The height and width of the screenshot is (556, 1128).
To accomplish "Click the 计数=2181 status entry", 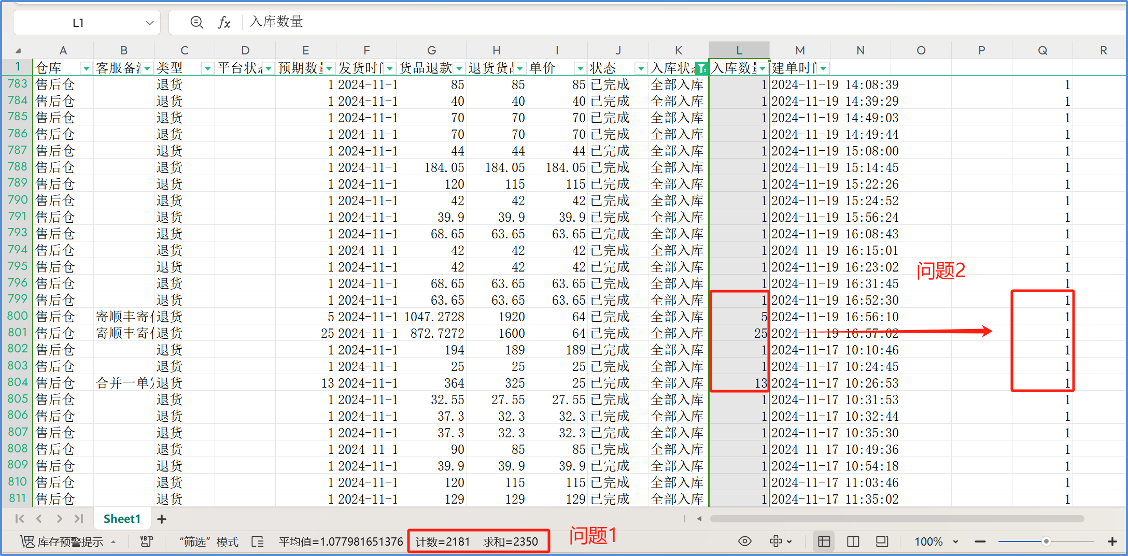I will (x=443, y=541).
